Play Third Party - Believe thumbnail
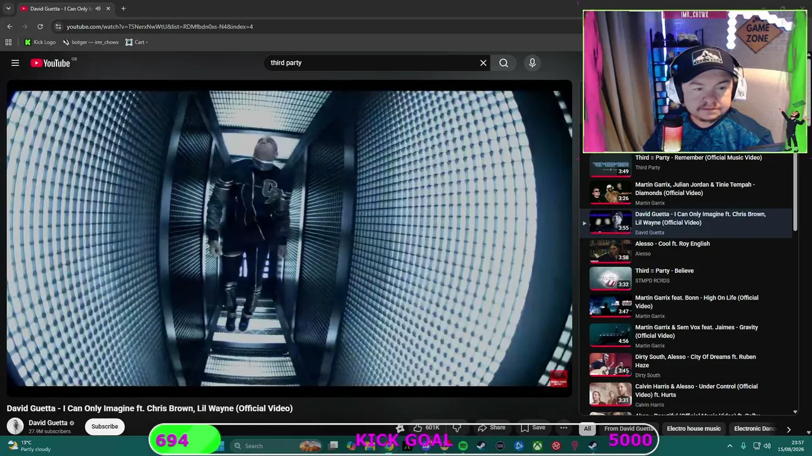 tap(610, 277)
